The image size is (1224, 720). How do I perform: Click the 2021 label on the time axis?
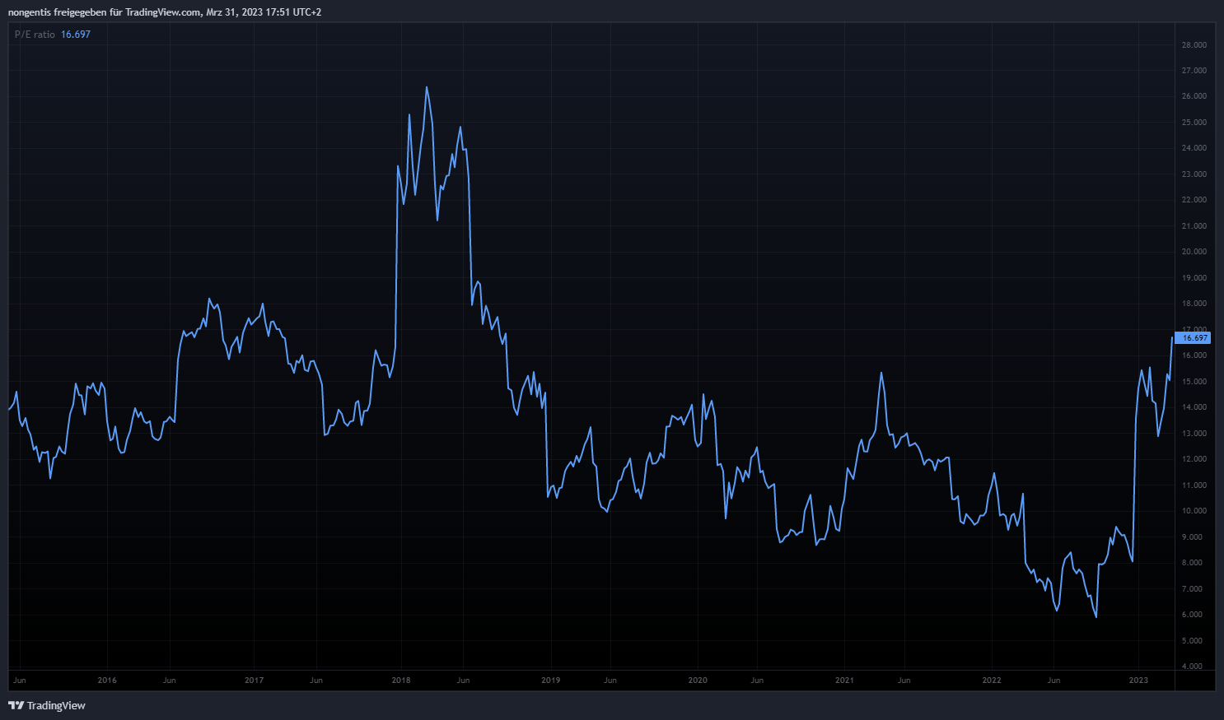[844, 681]
